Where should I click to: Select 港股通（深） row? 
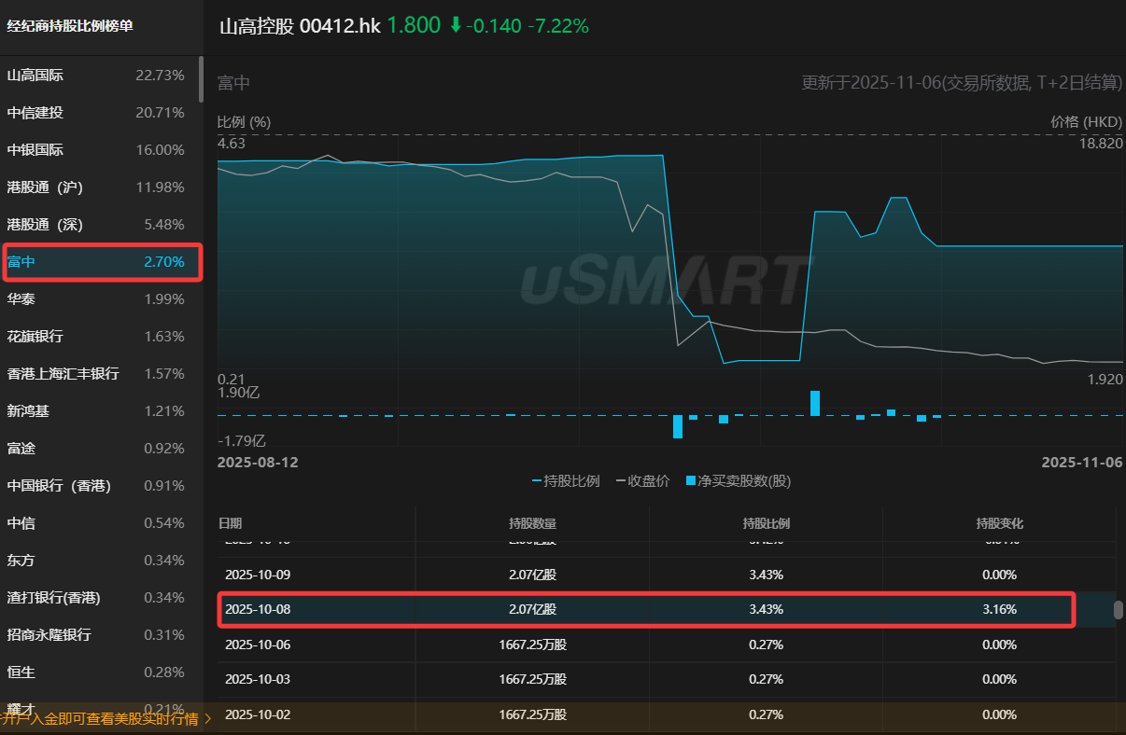pos(101,225)
